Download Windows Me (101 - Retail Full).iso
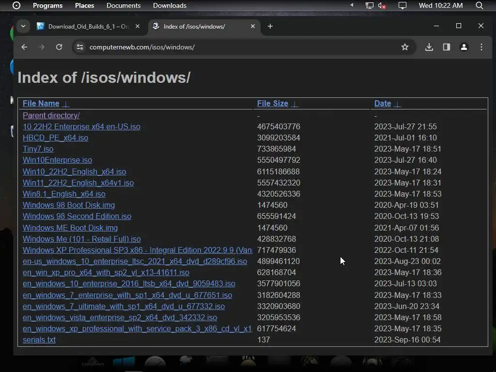 click(81, 239)
